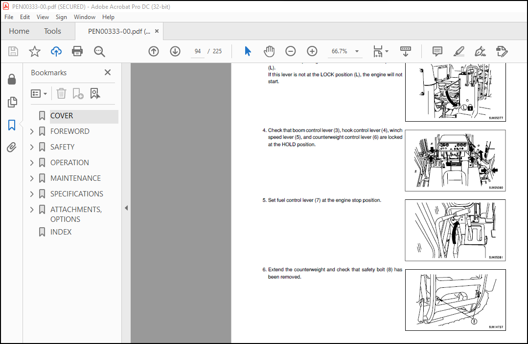Expand the ATTACHMENTS, OPTIONS bookmark
Image resolution: width=528 pixels, height=344 pixels.
(x=32, y=210)
